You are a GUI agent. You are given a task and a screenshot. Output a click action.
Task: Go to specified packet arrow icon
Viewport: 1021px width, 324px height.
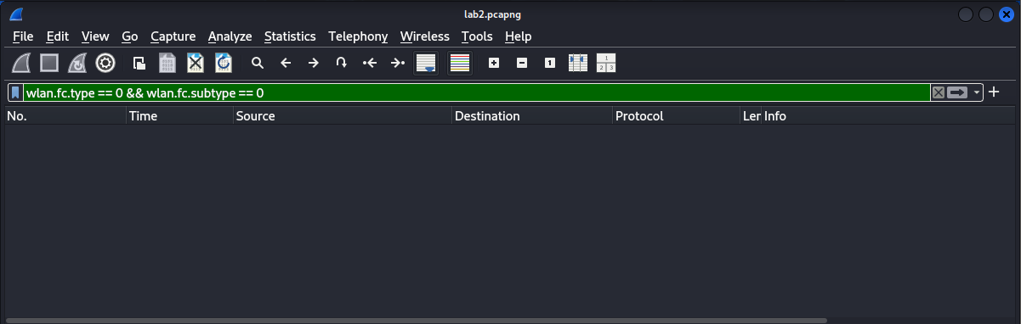pyautogui.click(x=341, y=63)
